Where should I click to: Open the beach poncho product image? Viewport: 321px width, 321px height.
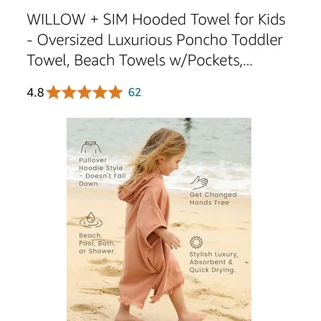pyautogui.click(x=159, y=219)
